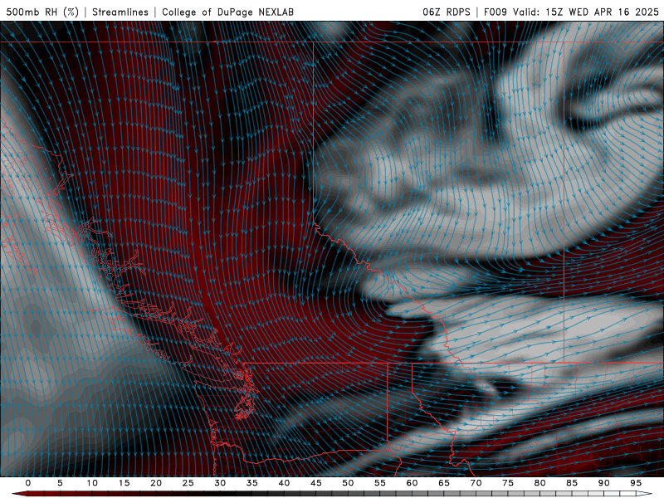Click the '500mb RH (%)' title text

point(42,12)
